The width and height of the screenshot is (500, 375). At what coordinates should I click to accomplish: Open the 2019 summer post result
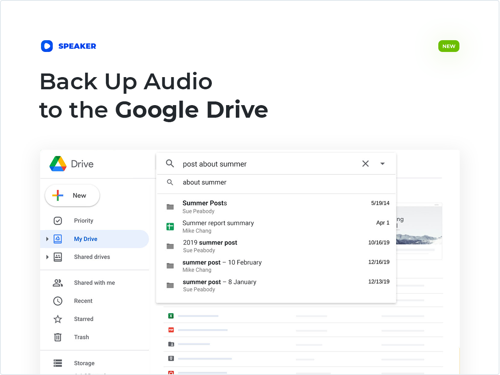coord(276,246)
